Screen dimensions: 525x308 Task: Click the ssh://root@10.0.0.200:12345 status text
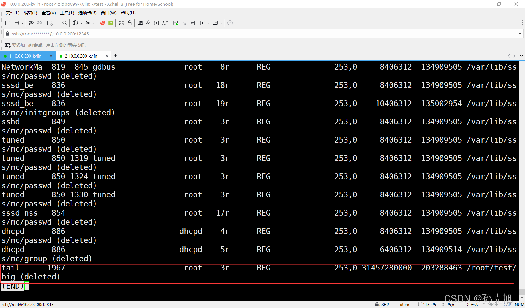click(28, 305)
